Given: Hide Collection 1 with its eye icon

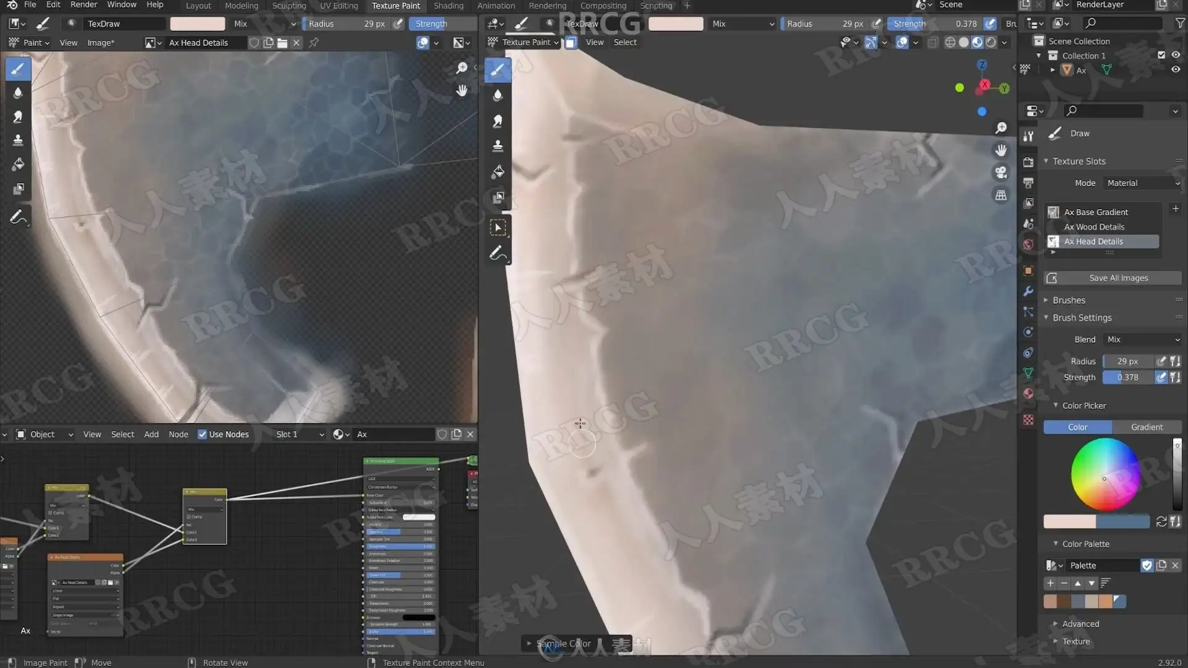Looking at the screenshot, I should (x=1176, y=55).
